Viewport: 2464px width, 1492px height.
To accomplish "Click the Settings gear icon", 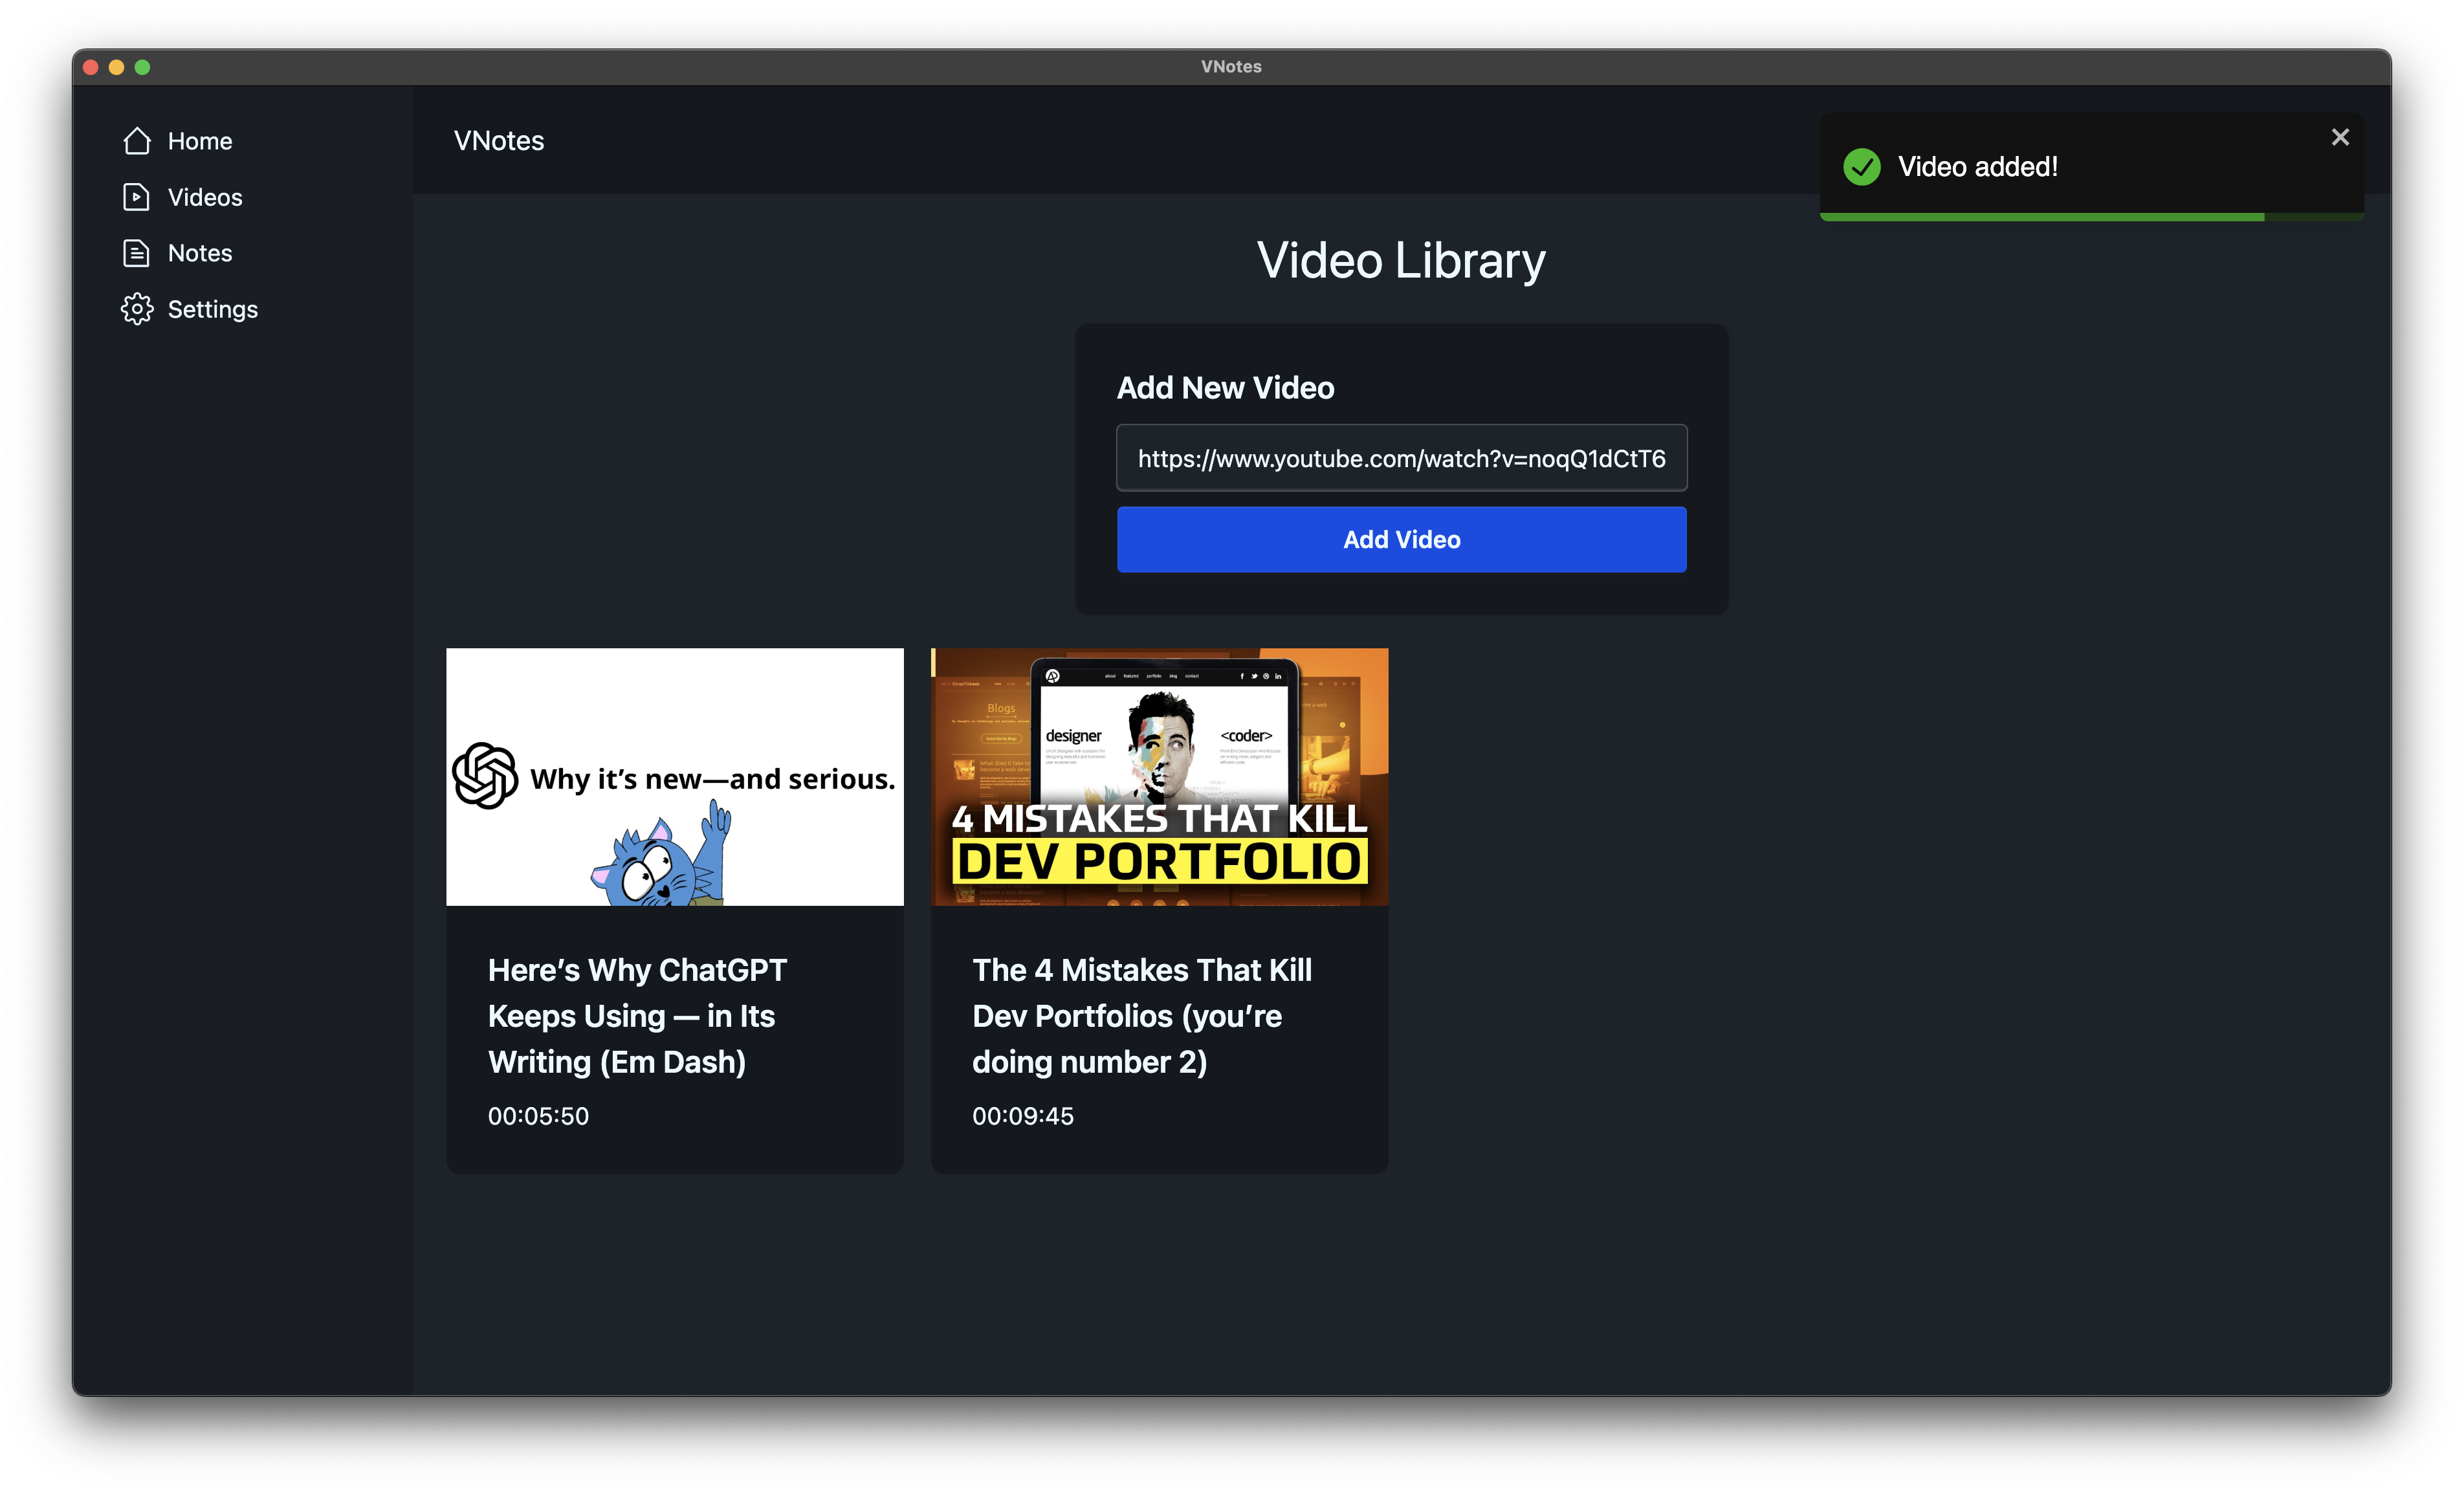I will pyautogui.click(x=137, y=309).
